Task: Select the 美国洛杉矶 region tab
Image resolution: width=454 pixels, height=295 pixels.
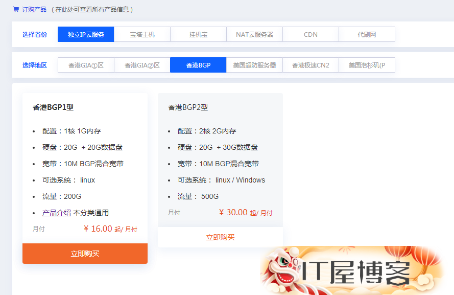Action: (x=367, y=65)
